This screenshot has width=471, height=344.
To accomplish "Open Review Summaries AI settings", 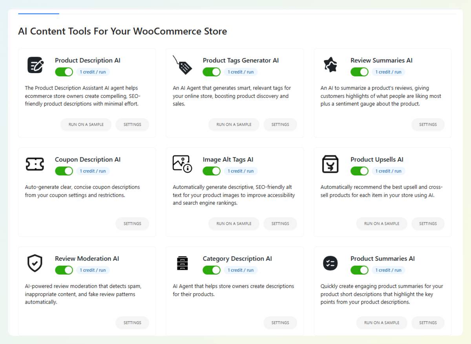I will click(x=428, y=125).
